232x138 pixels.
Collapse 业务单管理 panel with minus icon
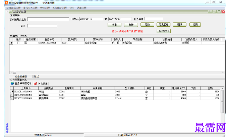[11, 11]
